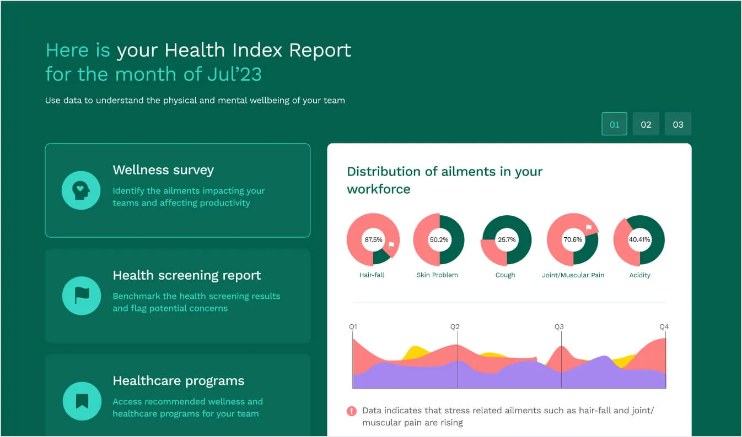Click the red alert icon beside the data note
This screenshot has height=437, width=742.
coord(352,411)
